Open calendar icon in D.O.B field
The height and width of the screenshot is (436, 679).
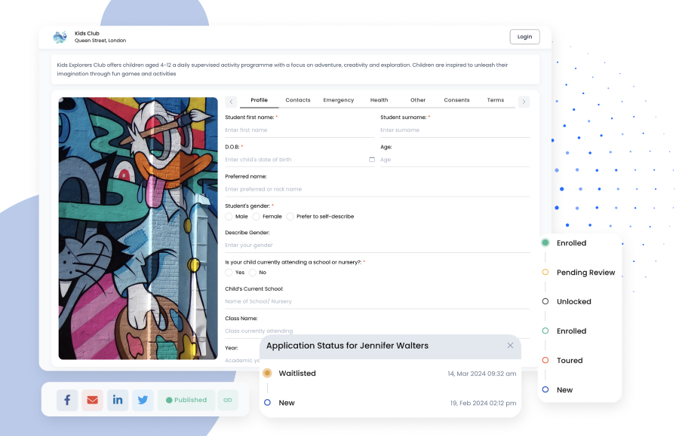pyautogui.click(x=371, y=160)
